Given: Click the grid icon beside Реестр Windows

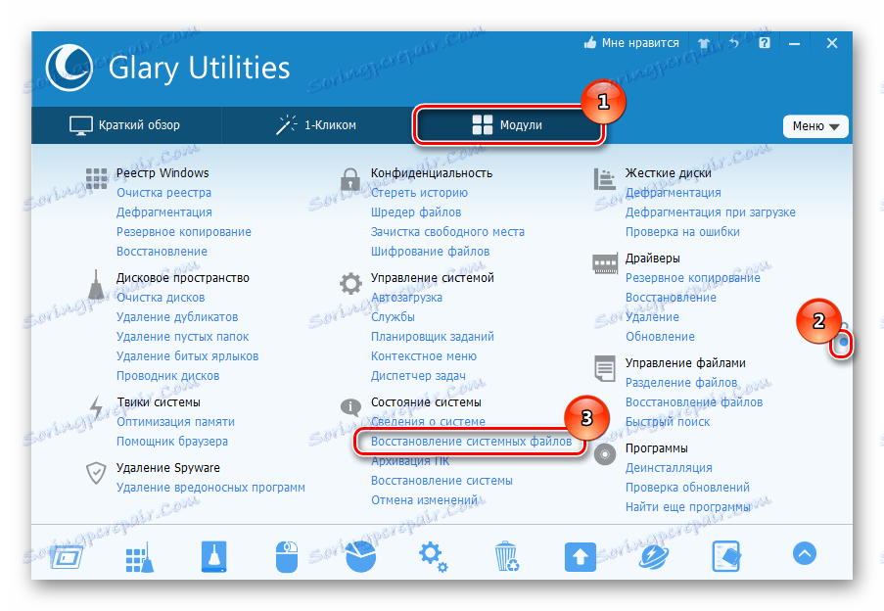Looking at the screenshot, I should 96,178.
